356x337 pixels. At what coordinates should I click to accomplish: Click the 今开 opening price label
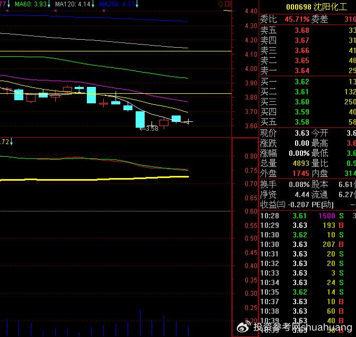319,133
